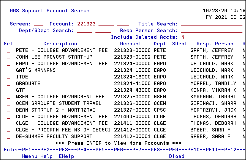This screenshot has width=246, height=160.
Task: Click Dload under PF9
Action: [177, 156]
